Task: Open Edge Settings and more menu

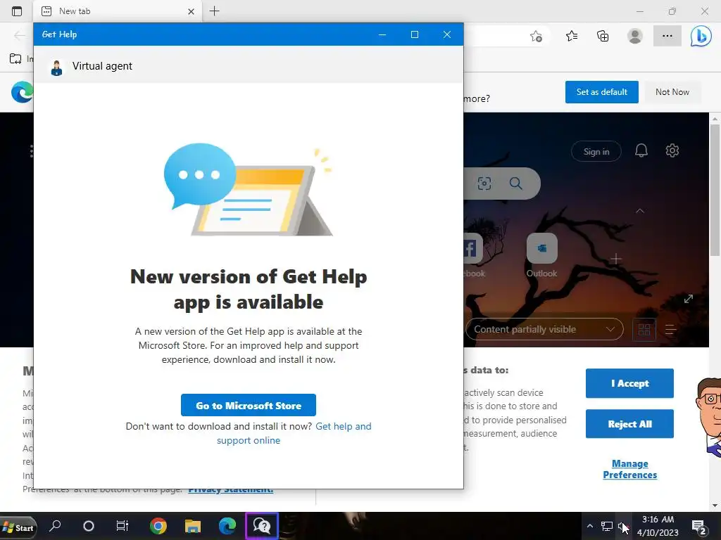Action: tap(667, 36)
